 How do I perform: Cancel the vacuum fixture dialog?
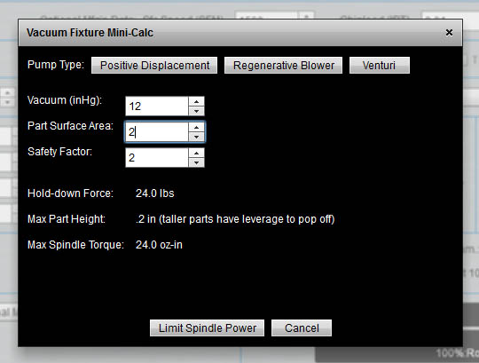pos(302,327)
